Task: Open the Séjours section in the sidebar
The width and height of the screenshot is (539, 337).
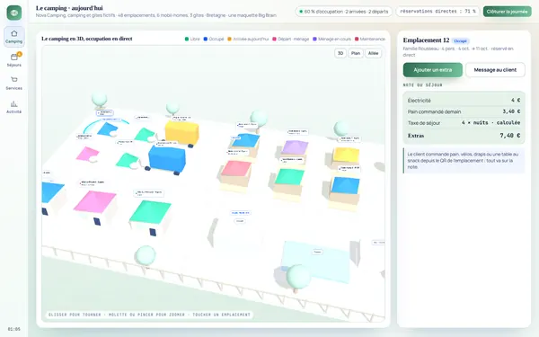Action: pos(14,60)
